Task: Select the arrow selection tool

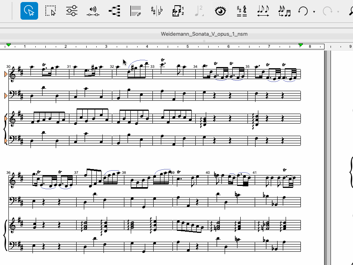Action: 29,11
